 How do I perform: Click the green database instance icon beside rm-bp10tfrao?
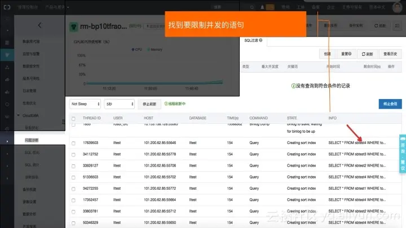click(x=73, y=26)
